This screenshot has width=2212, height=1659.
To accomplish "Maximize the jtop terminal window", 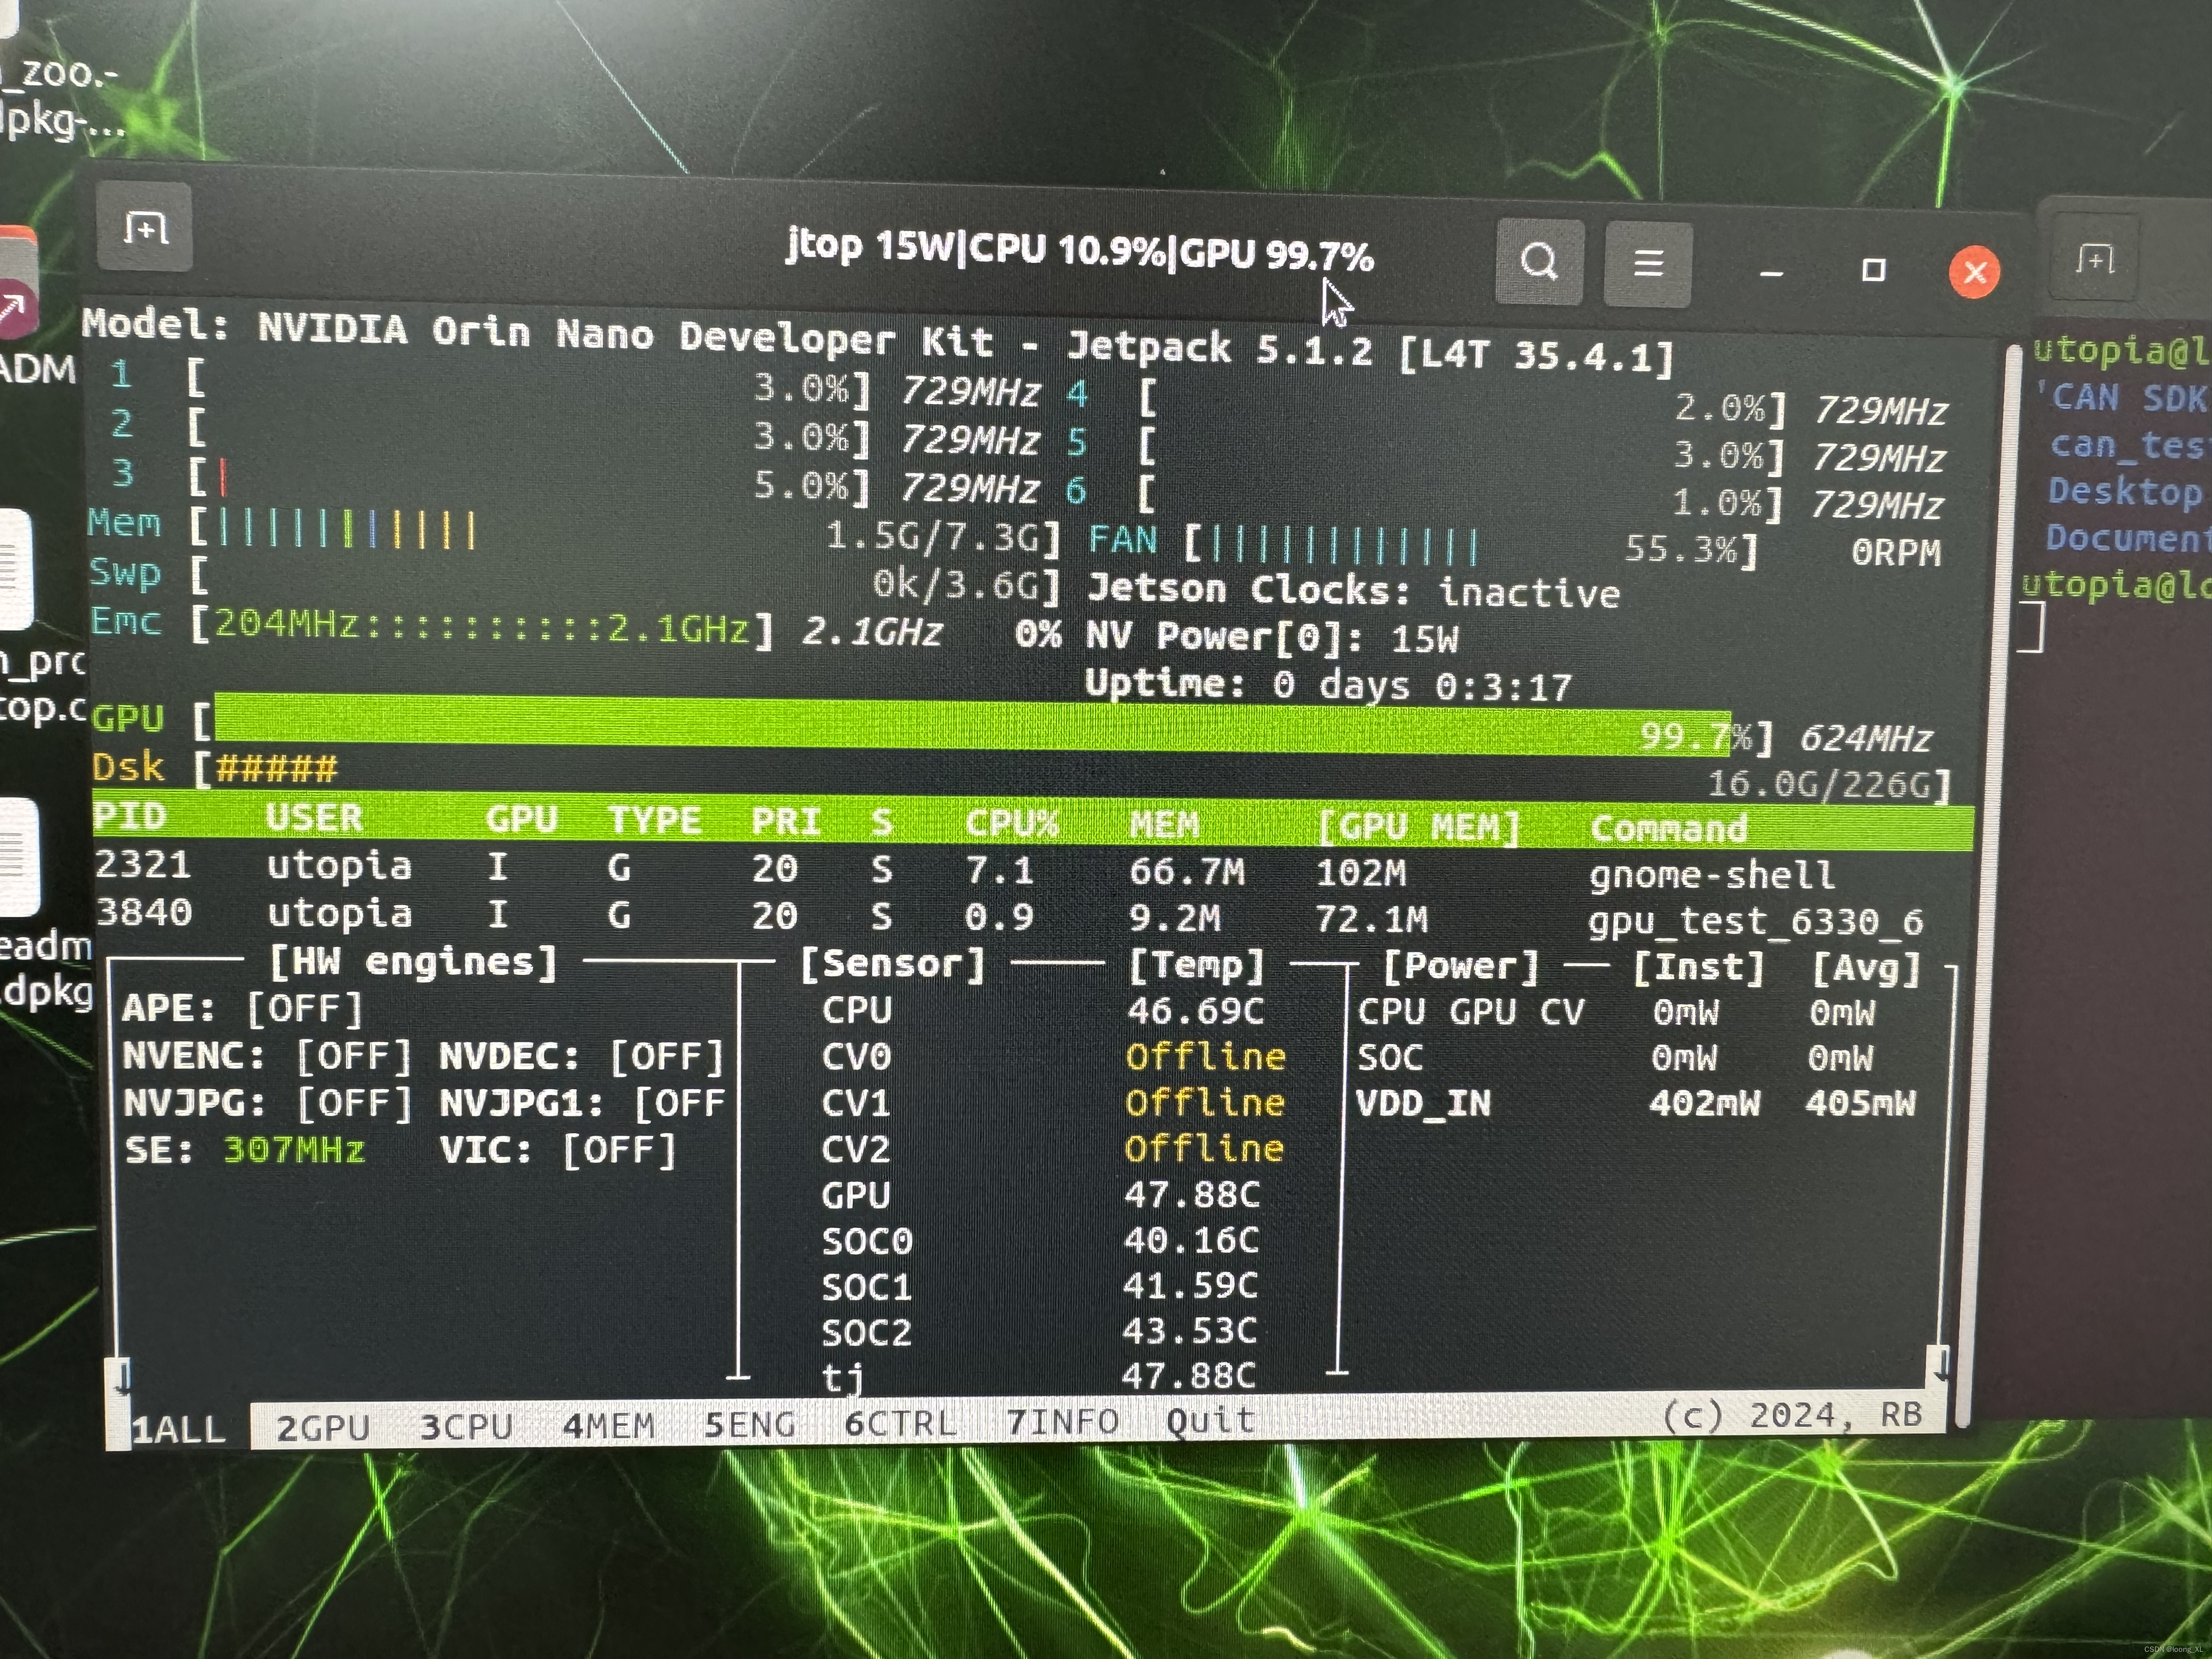I will point(1873,270).
